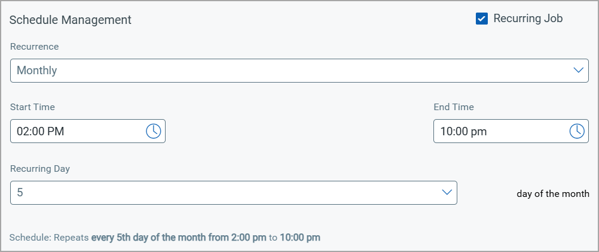
Task: Click the Start Time label
Action: click(32, 107)
